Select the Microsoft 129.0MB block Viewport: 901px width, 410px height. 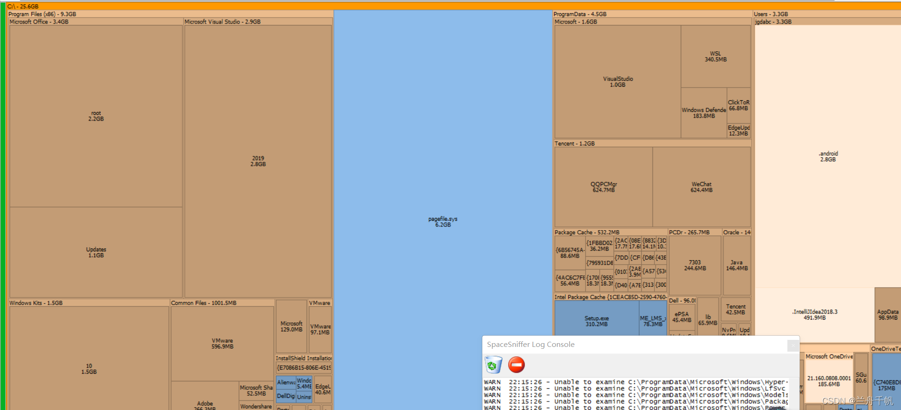[291, 326]
